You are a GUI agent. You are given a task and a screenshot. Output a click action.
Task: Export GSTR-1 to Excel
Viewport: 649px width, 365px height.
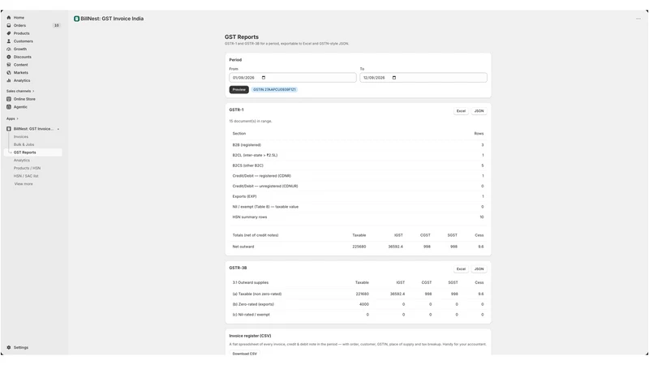461,111
